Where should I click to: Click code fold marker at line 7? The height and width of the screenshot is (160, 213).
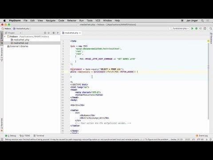pos(69,56)
